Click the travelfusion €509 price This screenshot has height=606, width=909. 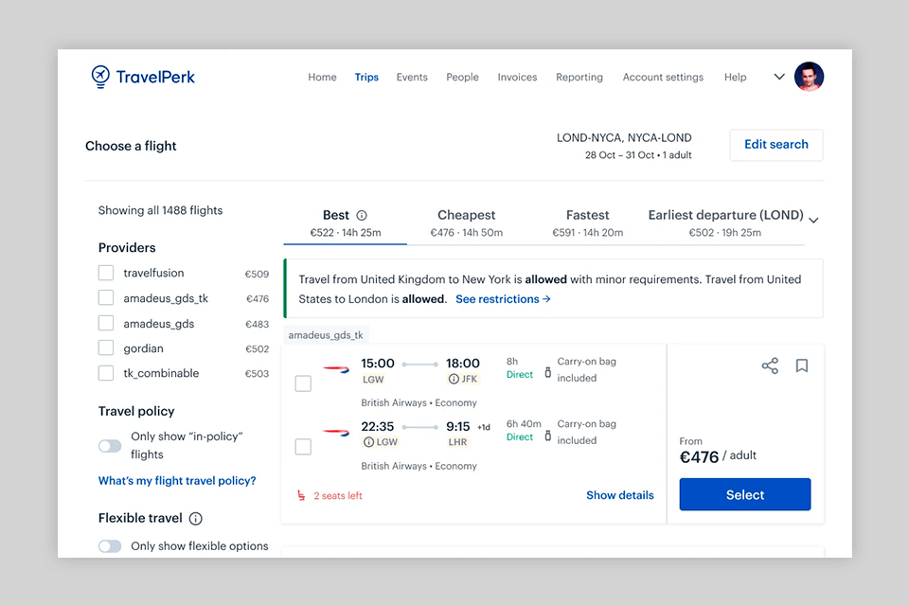click(x=257, y=274)
